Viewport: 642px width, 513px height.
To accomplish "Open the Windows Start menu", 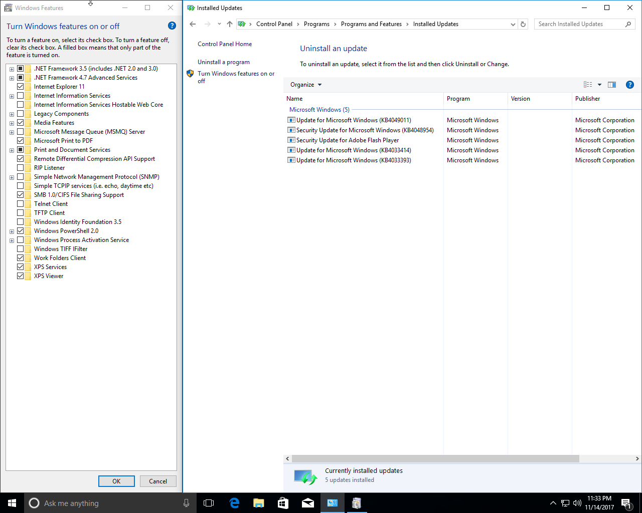I will [x=12, y=503].
